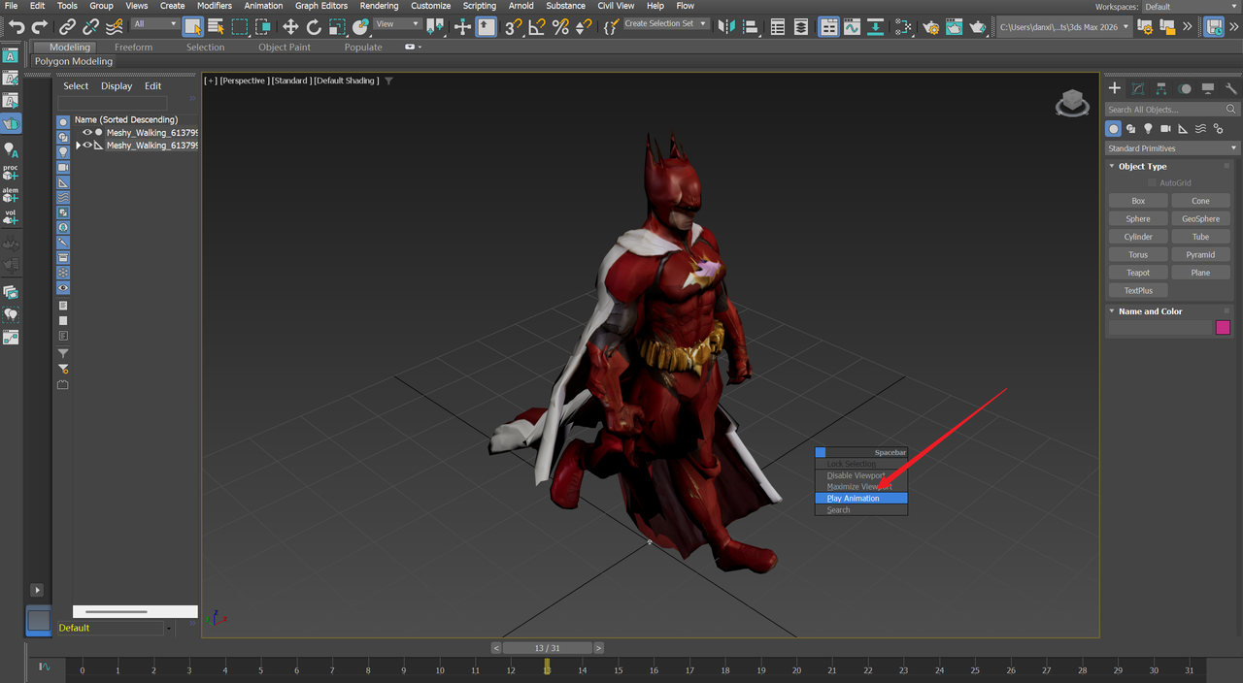The image size is (1243, 683).
Task: Collapse the Object Type rollout
Action: click(x=1113, y=166)
